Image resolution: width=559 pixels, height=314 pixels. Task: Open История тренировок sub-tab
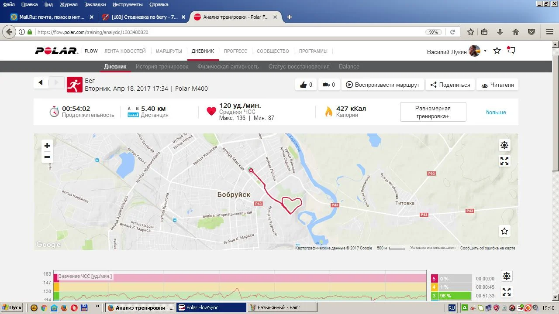(162, 67)
